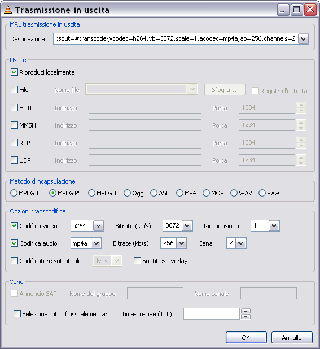This screenshot has height=349, width=320.
Task: Choose MP4 encapsulation method
Action: (x=179, y=193)
